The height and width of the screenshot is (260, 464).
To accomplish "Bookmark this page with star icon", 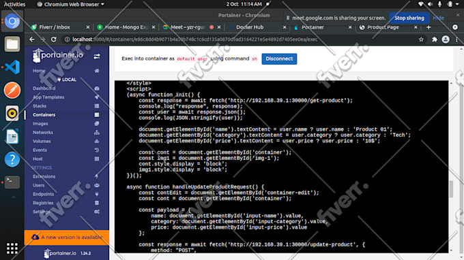I will click(421, 39).
